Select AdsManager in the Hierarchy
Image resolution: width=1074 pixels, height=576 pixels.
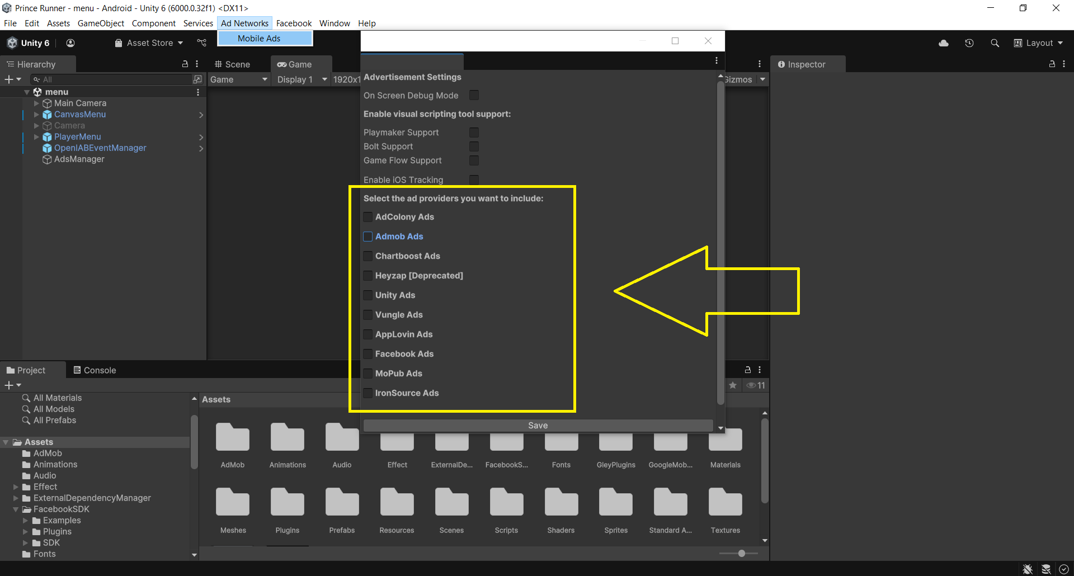79,159
